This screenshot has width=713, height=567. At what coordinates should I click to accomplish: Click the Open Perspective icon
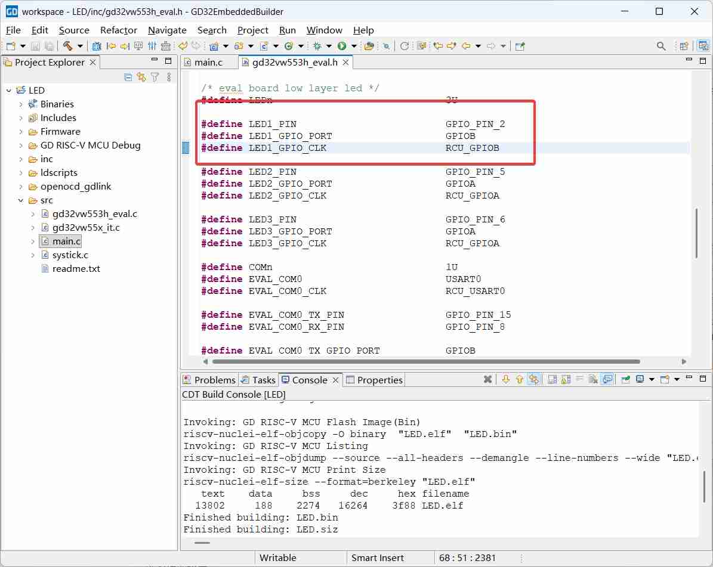pos(684,46)
